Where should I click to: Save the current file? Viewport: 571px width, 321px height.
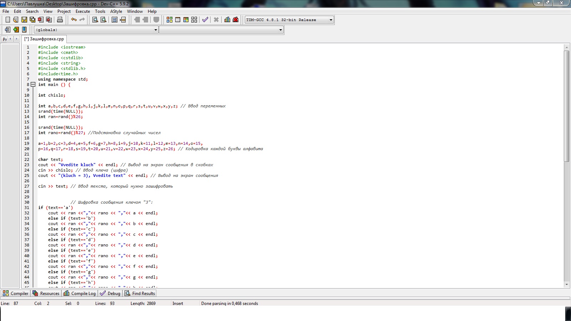pos(24,20)
